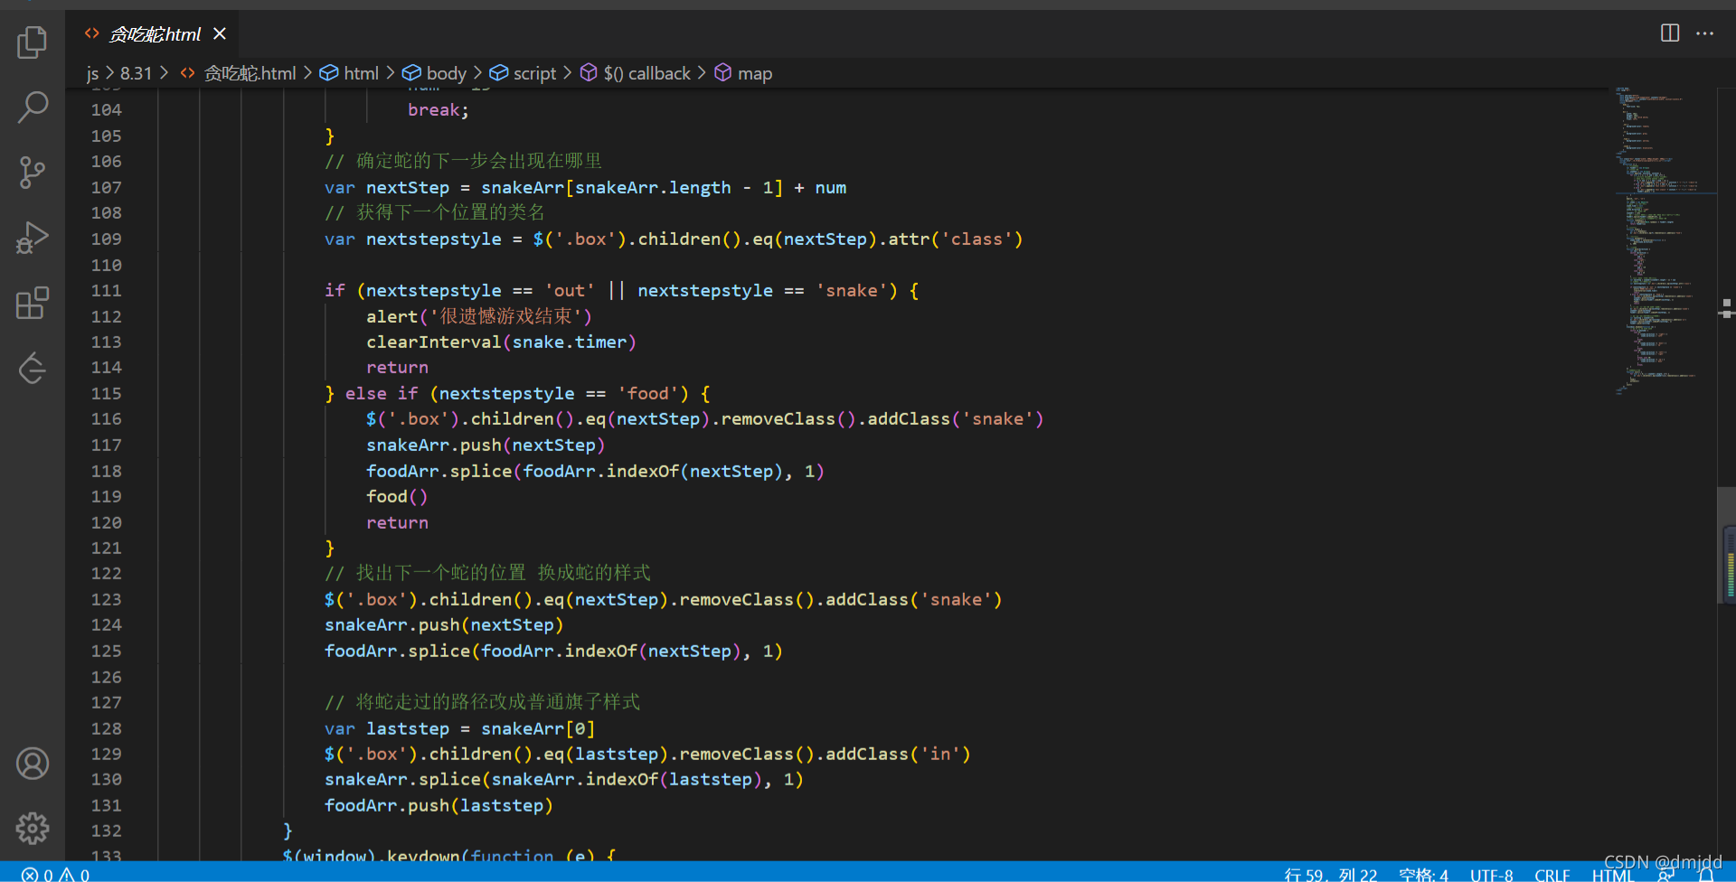Viewport: 1736px width, 882px height.
Task: Open the Accounts menu icon
Action: click(33, 764)
